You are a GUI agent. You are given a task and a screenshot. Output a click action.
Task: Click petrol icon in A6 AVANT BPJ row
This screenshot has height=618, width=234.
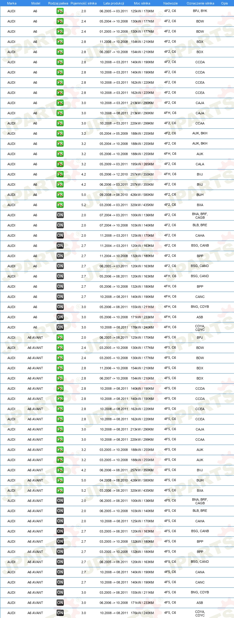coord(60,337)
